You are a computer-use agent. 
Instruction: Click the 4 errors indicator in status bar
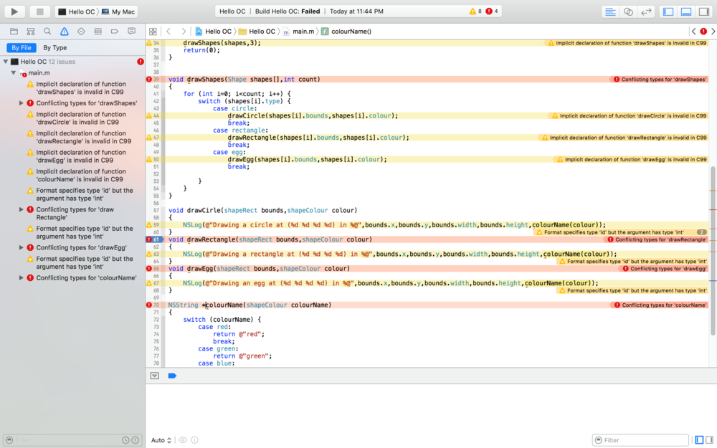tap(492, 11)
